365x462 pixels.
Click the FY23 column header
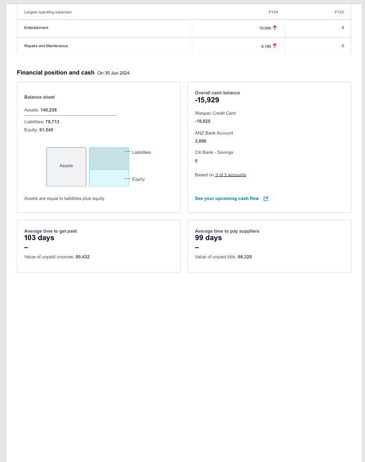click(x=339, y=12)
